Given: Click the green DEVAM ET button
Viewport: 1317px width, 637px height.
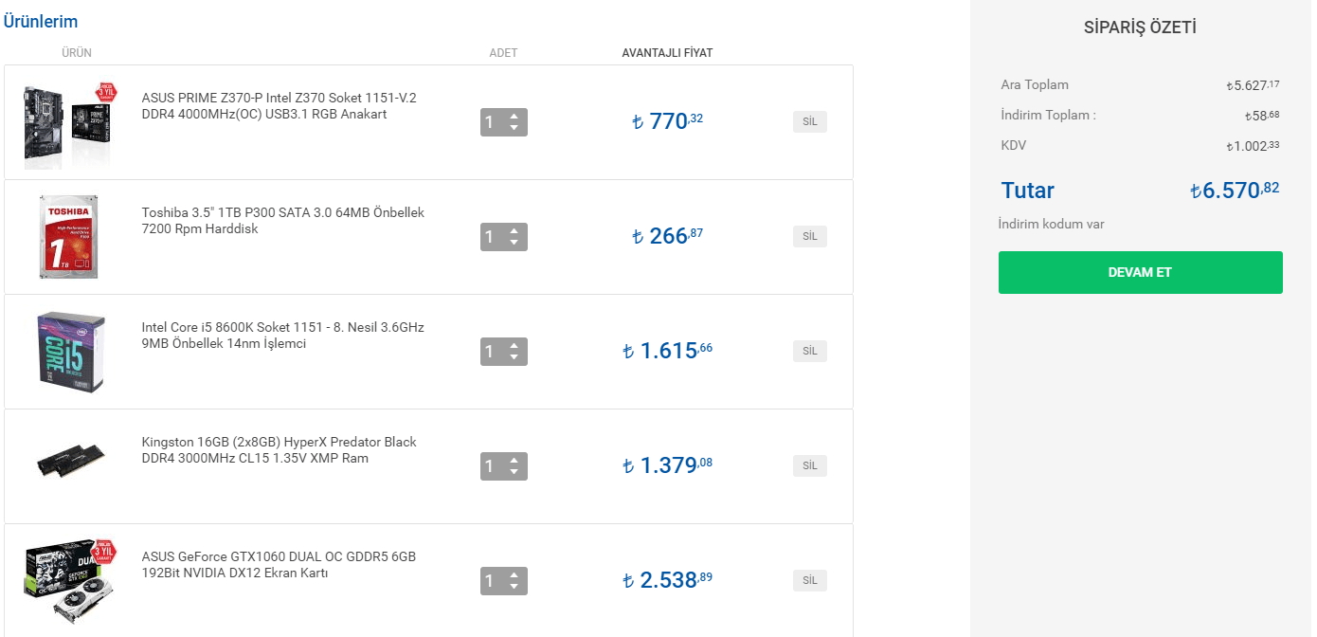Looking at the screenshot, I should (x=1140, y=272).
